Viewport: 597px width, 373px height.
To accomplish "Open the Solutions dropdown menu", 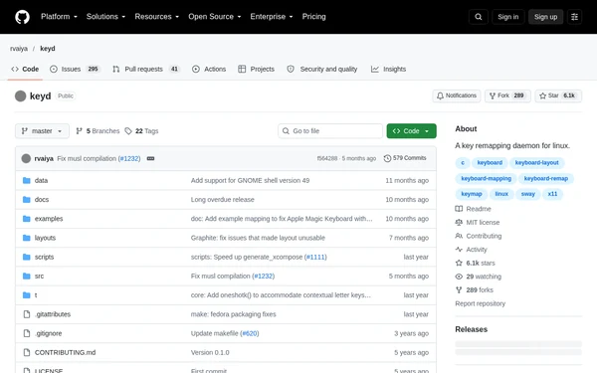I will click(x=105, y=17).
